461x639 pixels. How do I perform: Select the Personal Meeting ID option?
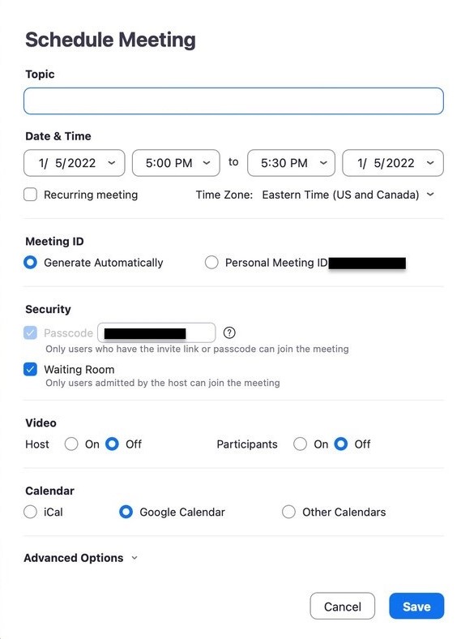211,263
